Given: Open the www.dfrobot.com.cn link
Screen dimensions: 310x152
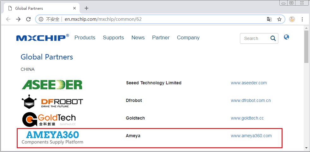Looking at the screenshot, I should click(251, 101).
